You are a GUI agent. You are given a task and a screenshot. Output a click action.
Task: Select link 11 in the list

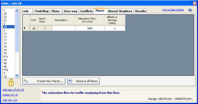pyautogui.click(x=9, y=33)
